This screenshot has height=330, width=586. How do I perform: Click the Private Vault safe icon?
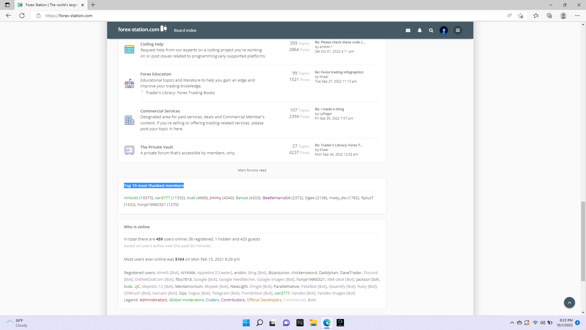point(129,150)
